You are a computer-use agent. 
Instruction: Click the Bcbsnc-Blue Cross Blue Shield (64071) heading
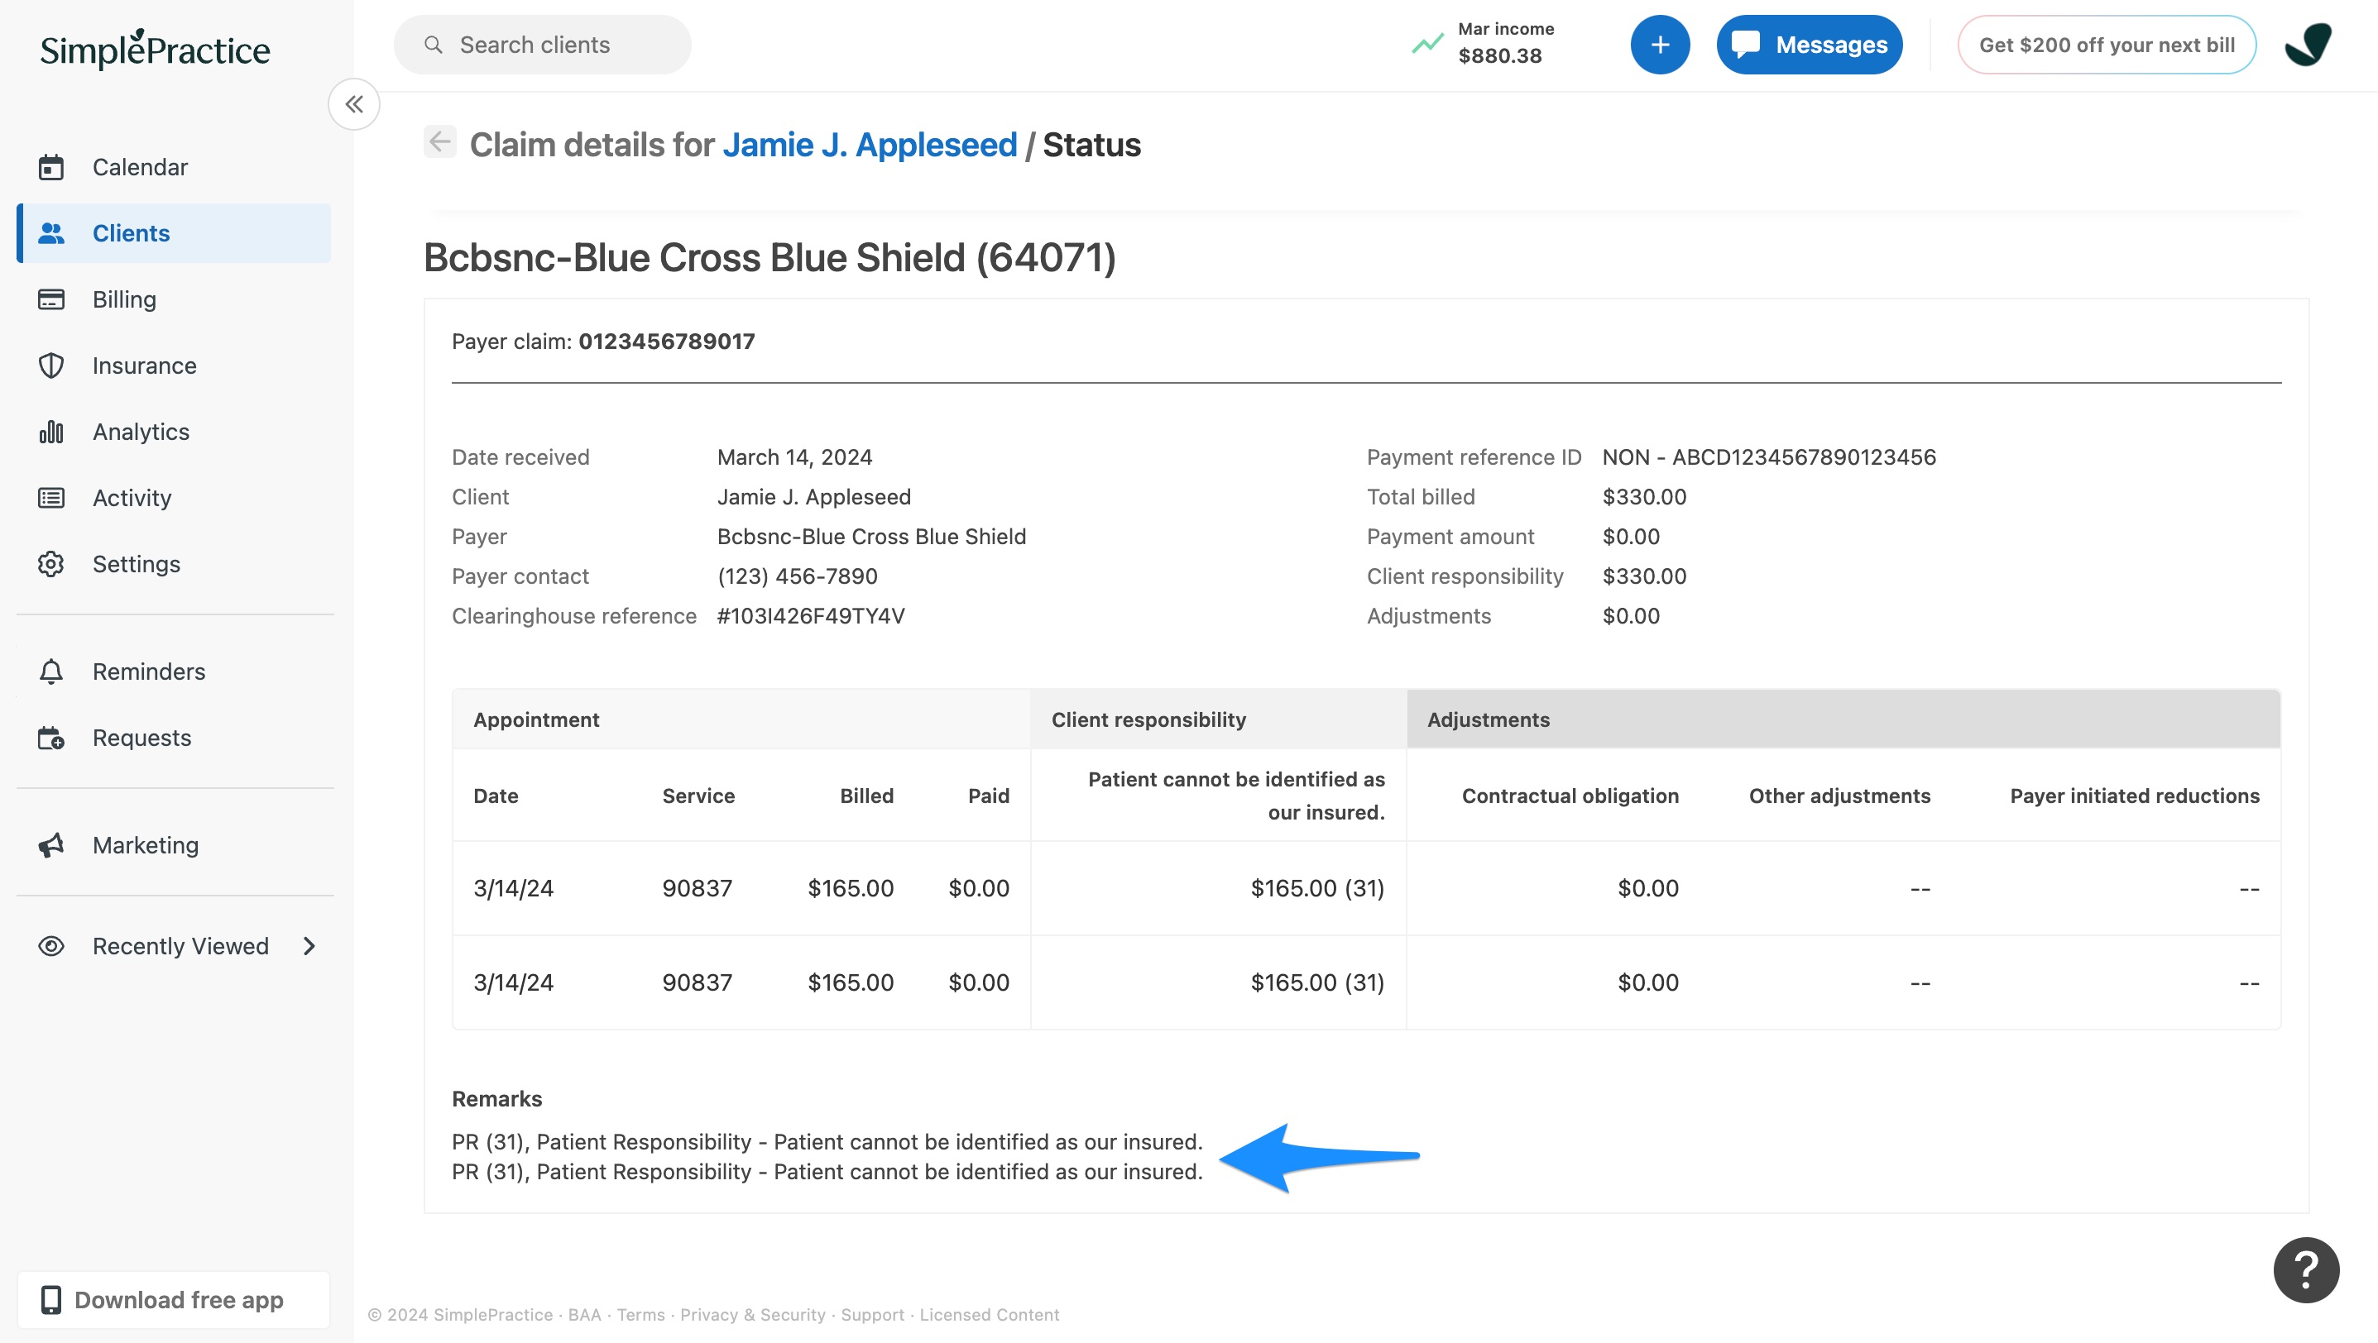769,257
